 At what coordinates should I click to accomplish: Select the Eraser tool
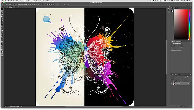[2, 28]
